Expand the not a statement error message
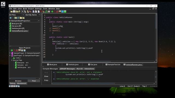The image size is (175, 98). (54, 72)
